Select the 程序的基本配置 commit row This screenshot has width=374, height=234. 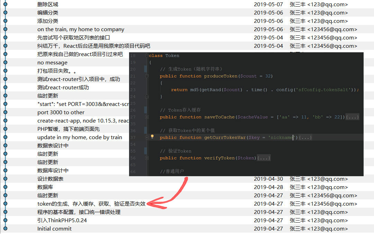click(x=79, y=212)
